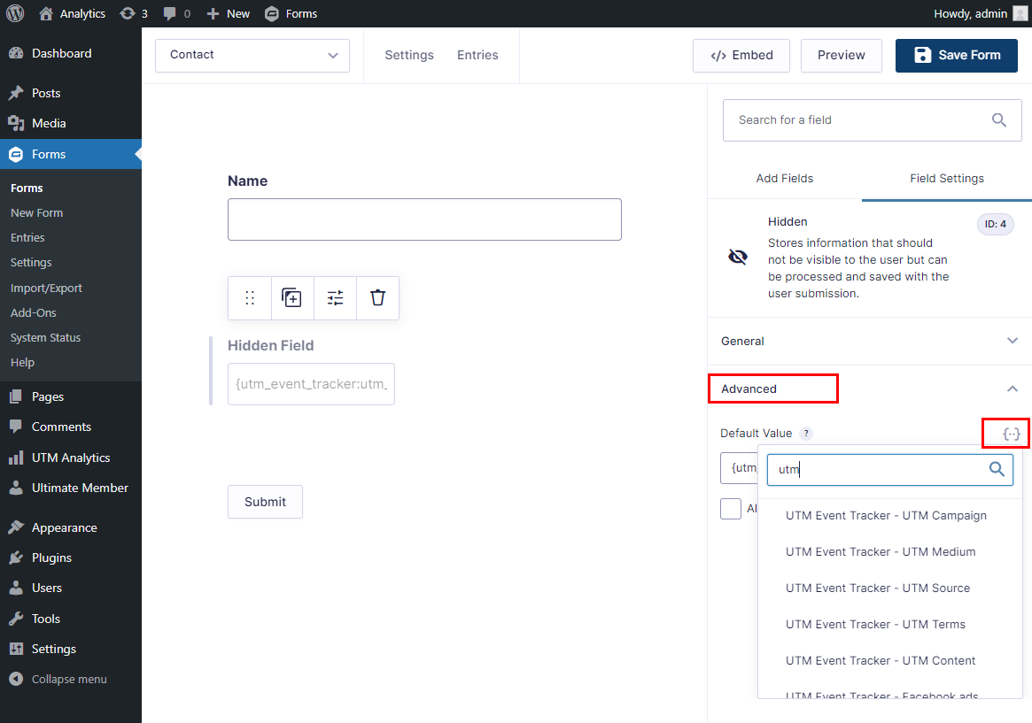
Task: Save the form
Action: [x=957, y=55]
